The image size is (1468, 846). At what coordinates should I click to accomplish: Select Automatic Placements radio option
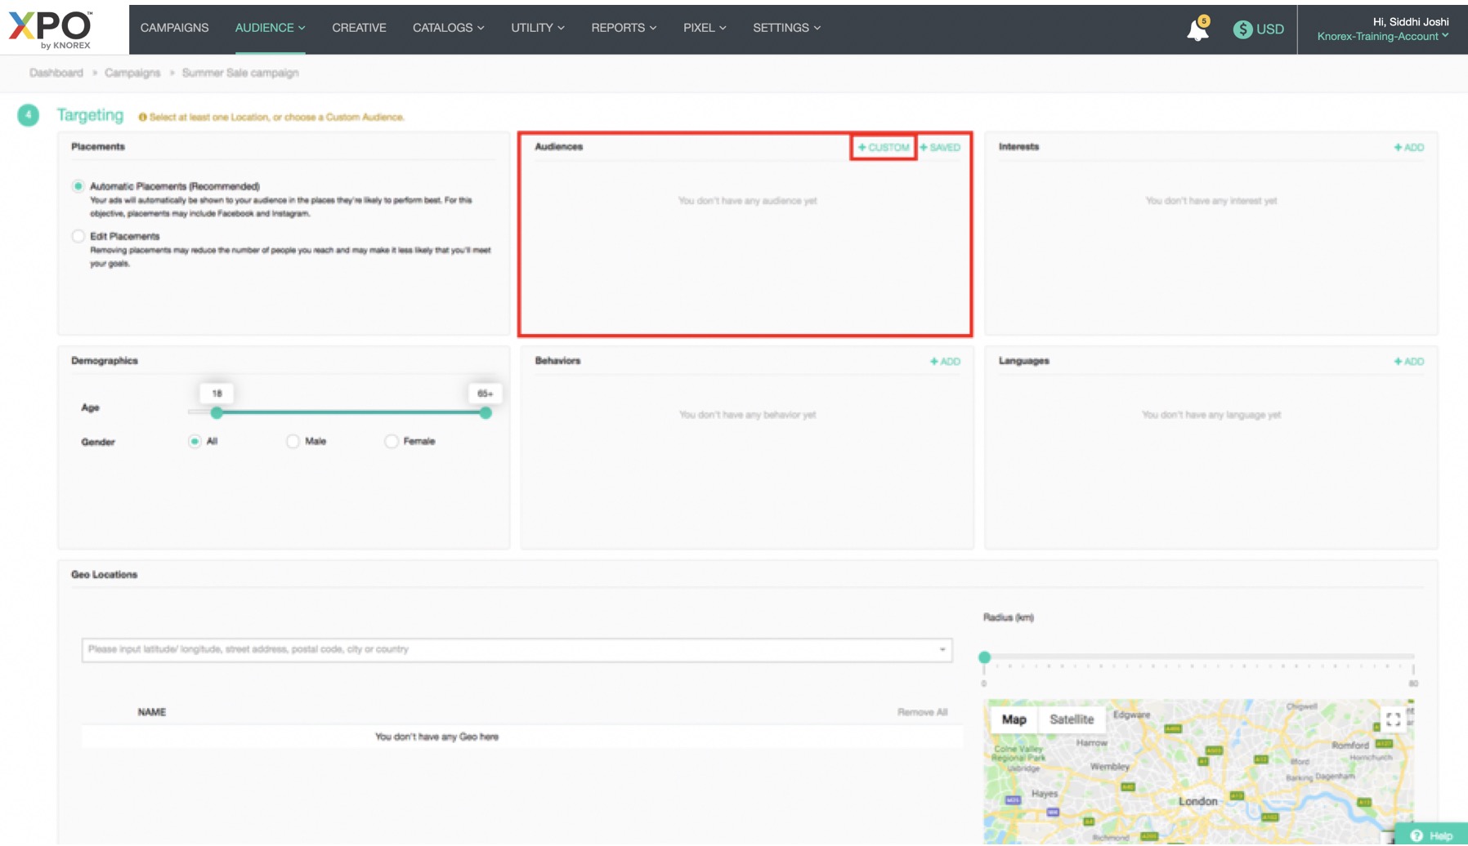78,186
